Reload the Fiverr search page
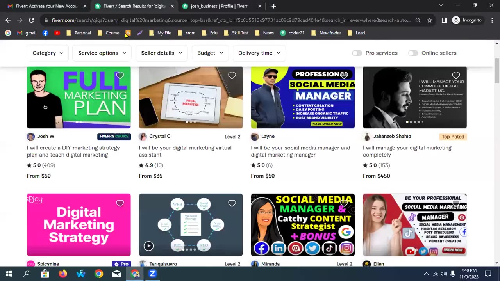500x281 pixels. (x=32, y=20)
